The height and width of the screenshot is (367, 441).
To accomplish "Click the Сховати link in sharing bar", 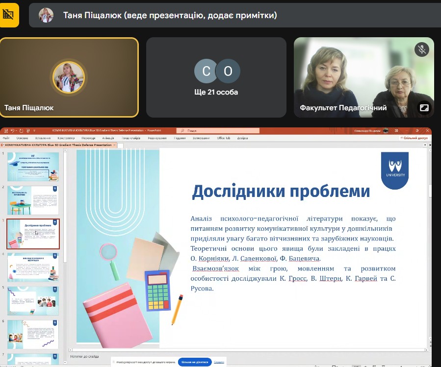I will tap(219, 362).
